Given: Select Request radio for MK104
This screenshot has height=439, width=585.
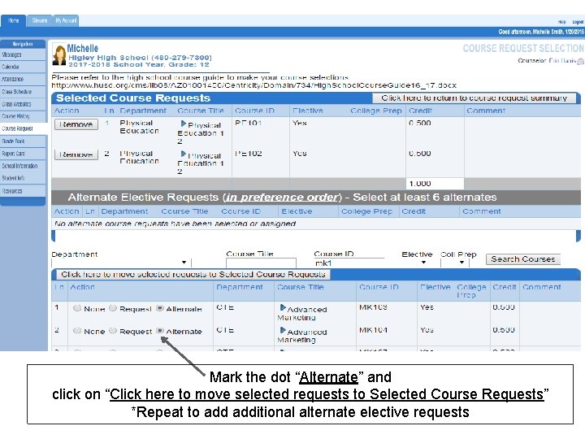Looking at the screenshot, I should point(113,331).
